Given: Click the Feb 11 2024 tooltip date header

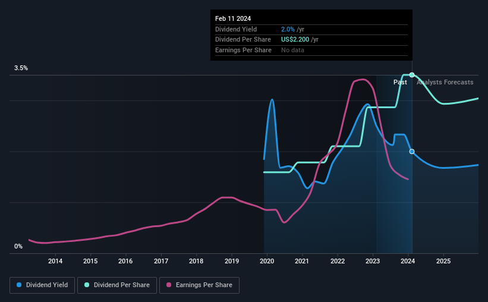Looking at the screenshot, I should point(233,18).
